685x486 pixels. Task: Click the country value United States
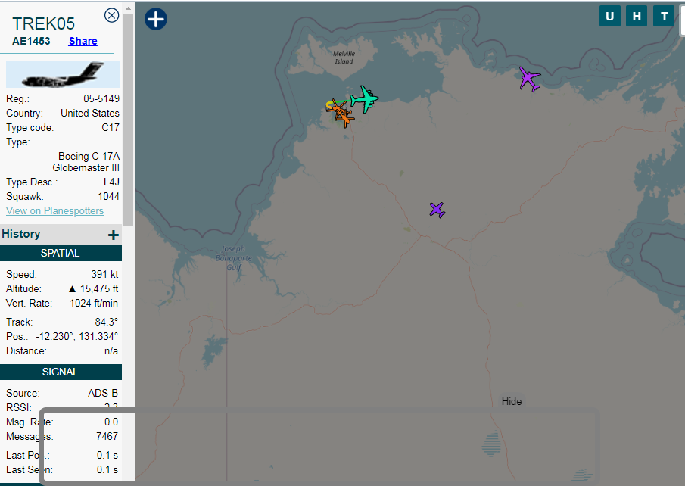[90, 114]
